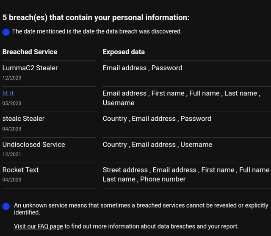Click the 04/2020 date under Rocket Text
271x236 pixels.
tap(12, 180)
